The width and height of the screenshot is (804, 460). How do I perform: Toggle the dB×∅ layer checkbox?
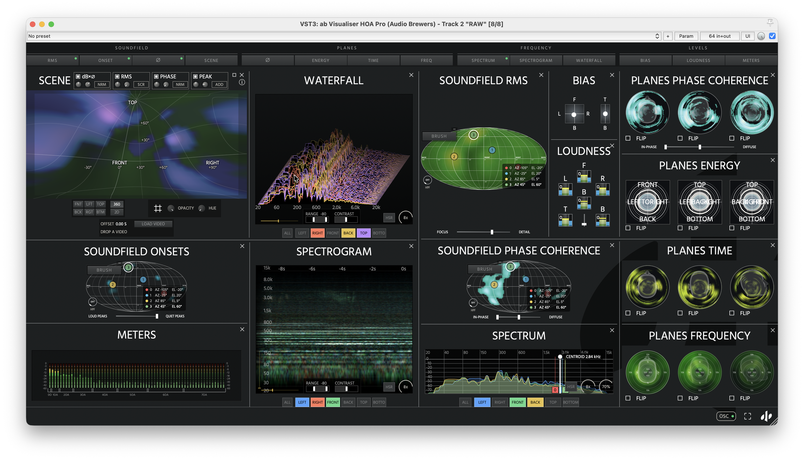78,76
